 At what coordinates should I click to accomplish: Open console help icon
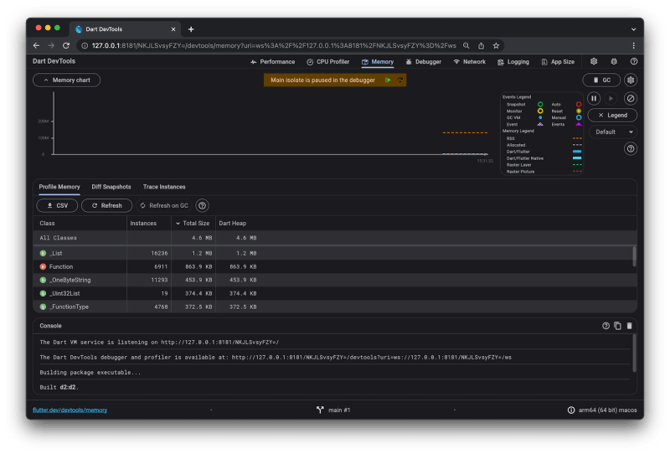606,326
